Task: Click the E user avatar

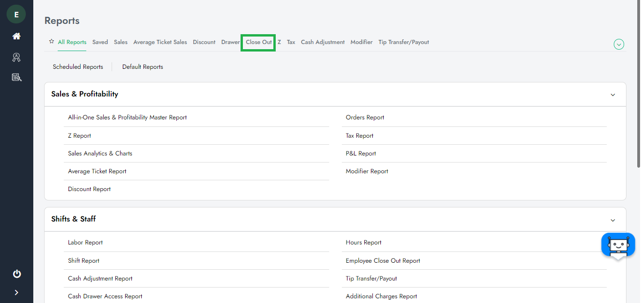Action: tap(16, 15)
